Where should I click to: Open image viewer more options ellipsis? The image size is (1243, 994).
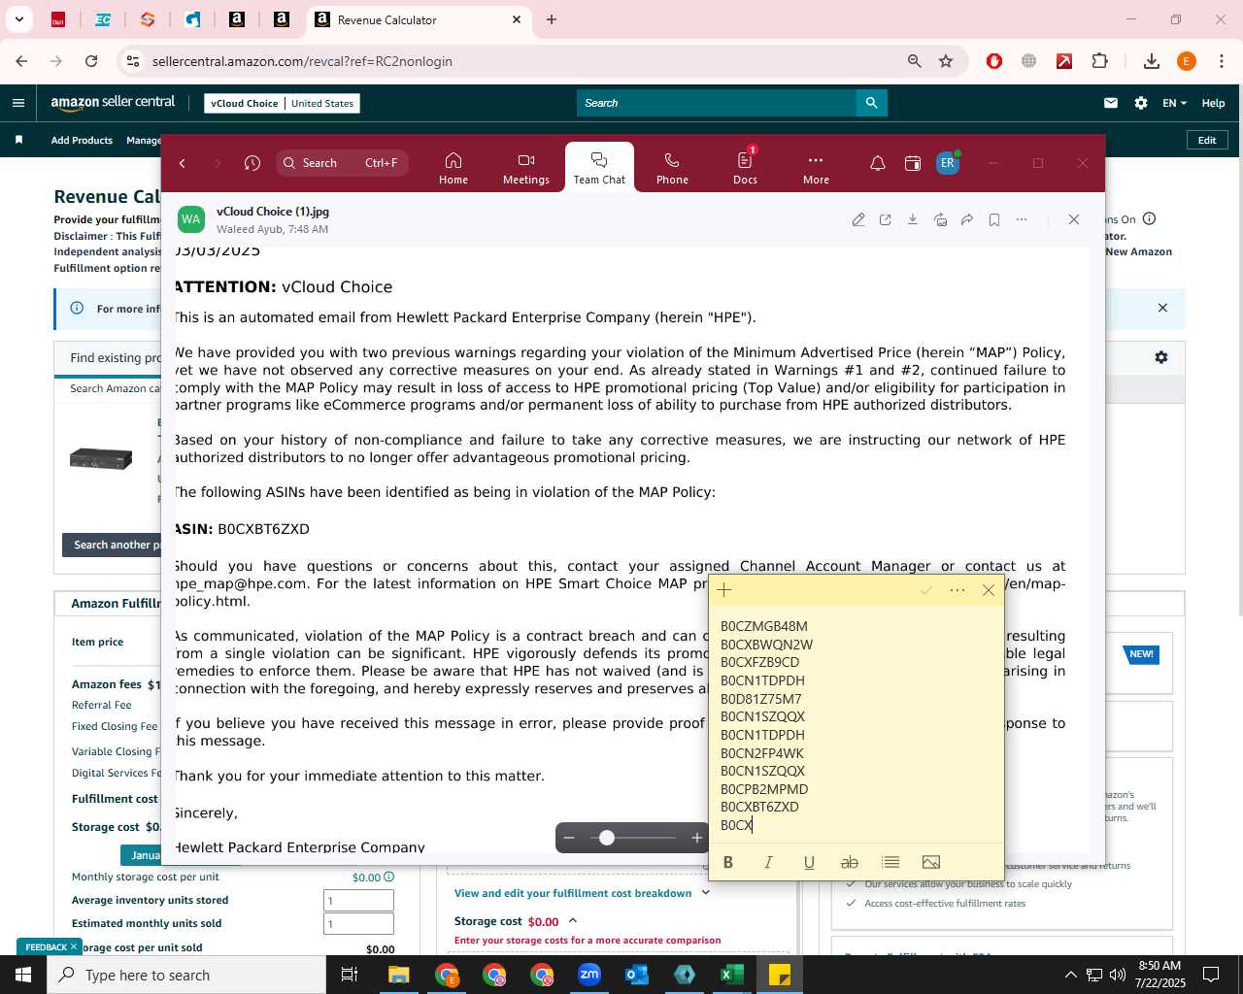(x=1022, y=219)
